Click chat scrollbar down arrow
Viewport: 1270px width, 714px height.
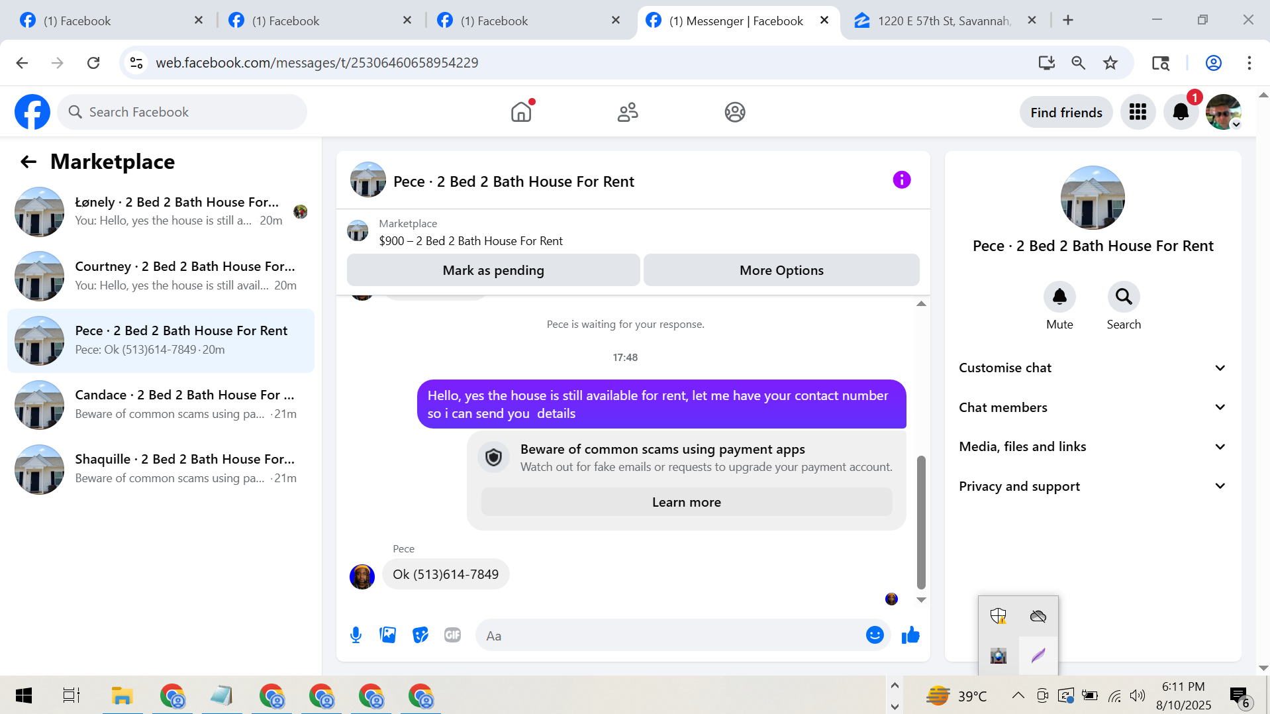point(921,600)
